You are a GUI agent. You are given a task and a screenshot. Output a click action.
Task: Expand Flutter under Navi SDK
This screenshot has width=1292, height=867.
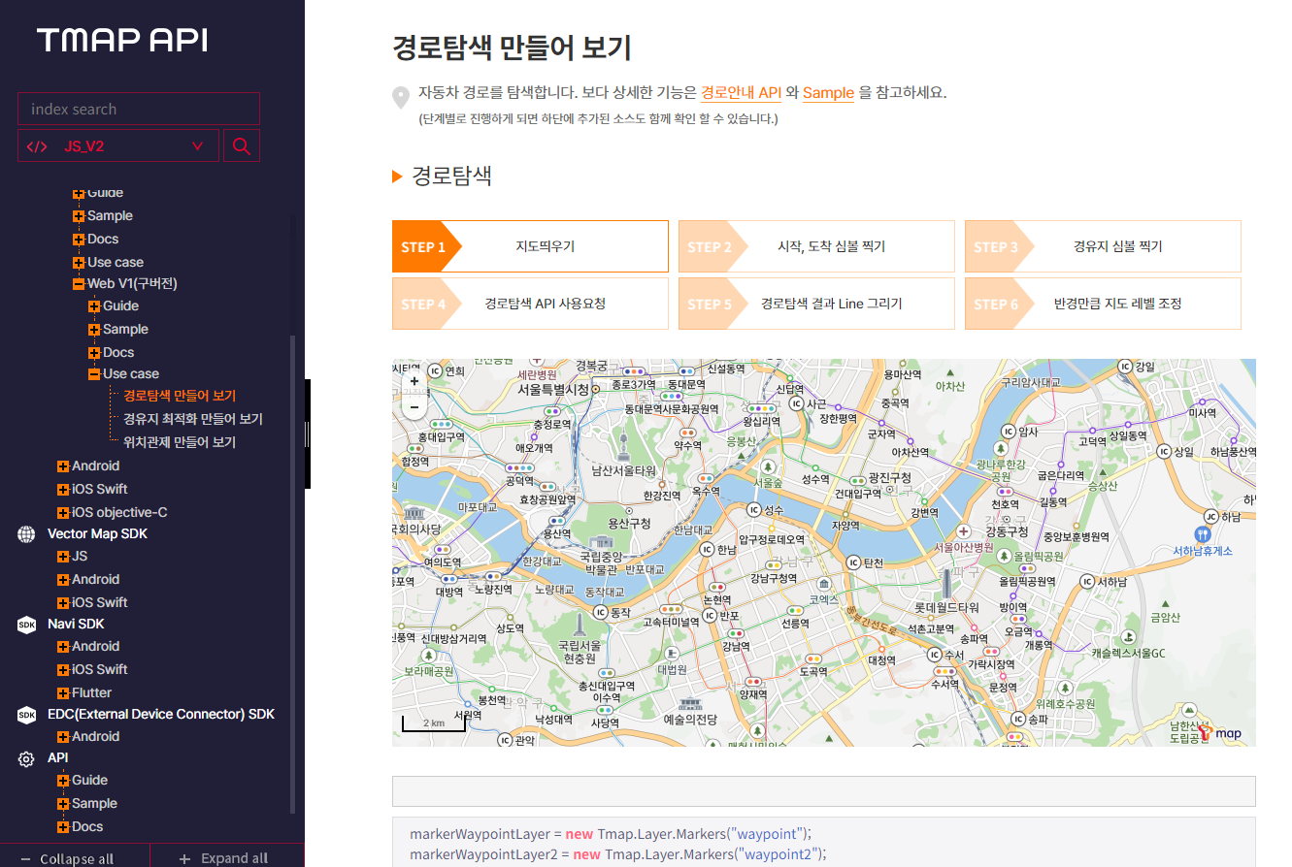click(63, 693)
